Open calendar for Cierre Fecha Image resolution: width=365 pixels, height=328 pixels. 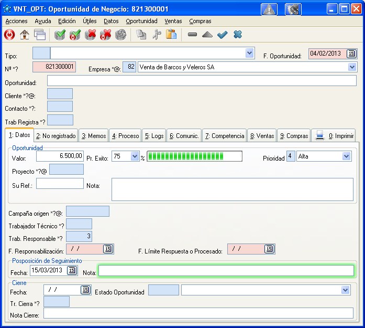[85, 290]
